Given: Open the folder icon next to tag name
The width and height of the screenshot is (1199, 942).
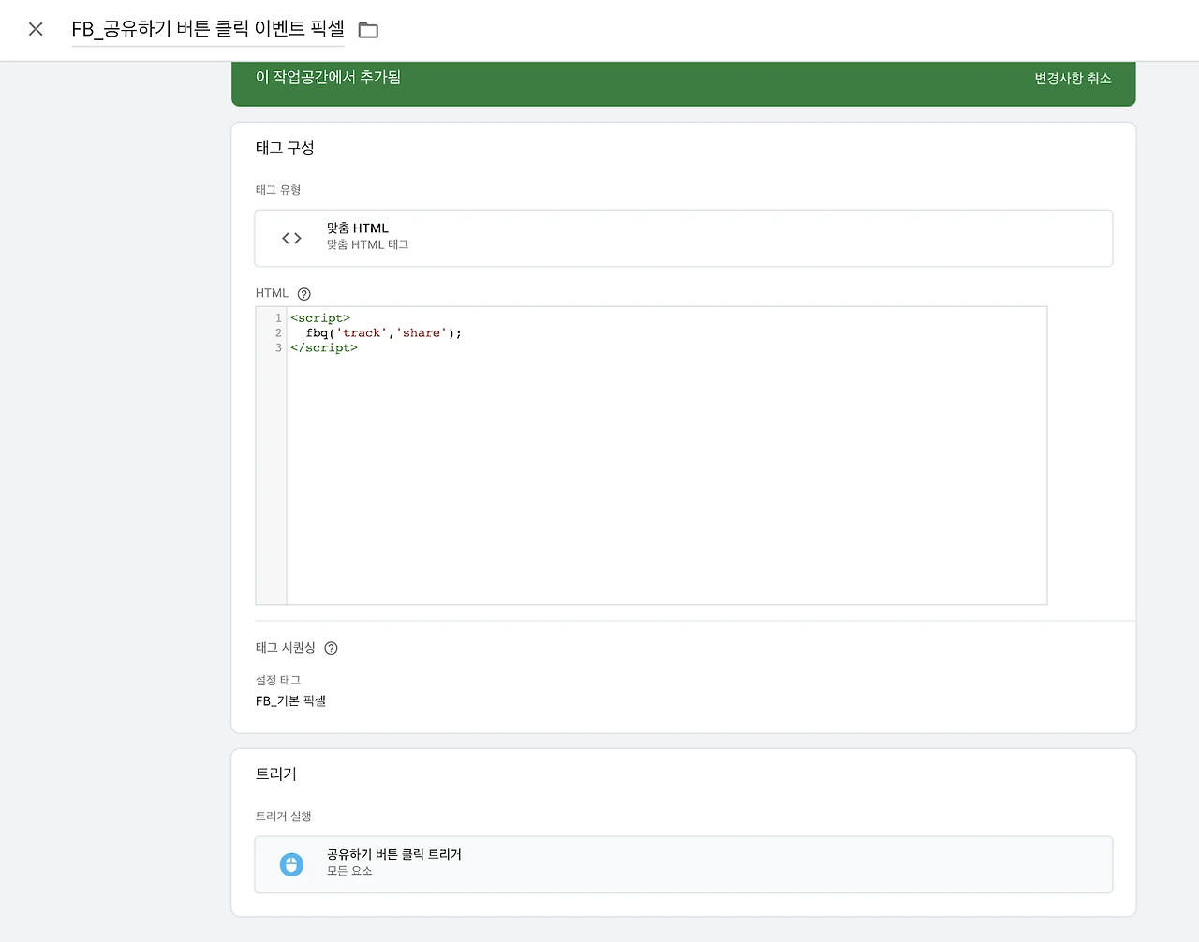Looking at the screenshot, I should 368,30.
